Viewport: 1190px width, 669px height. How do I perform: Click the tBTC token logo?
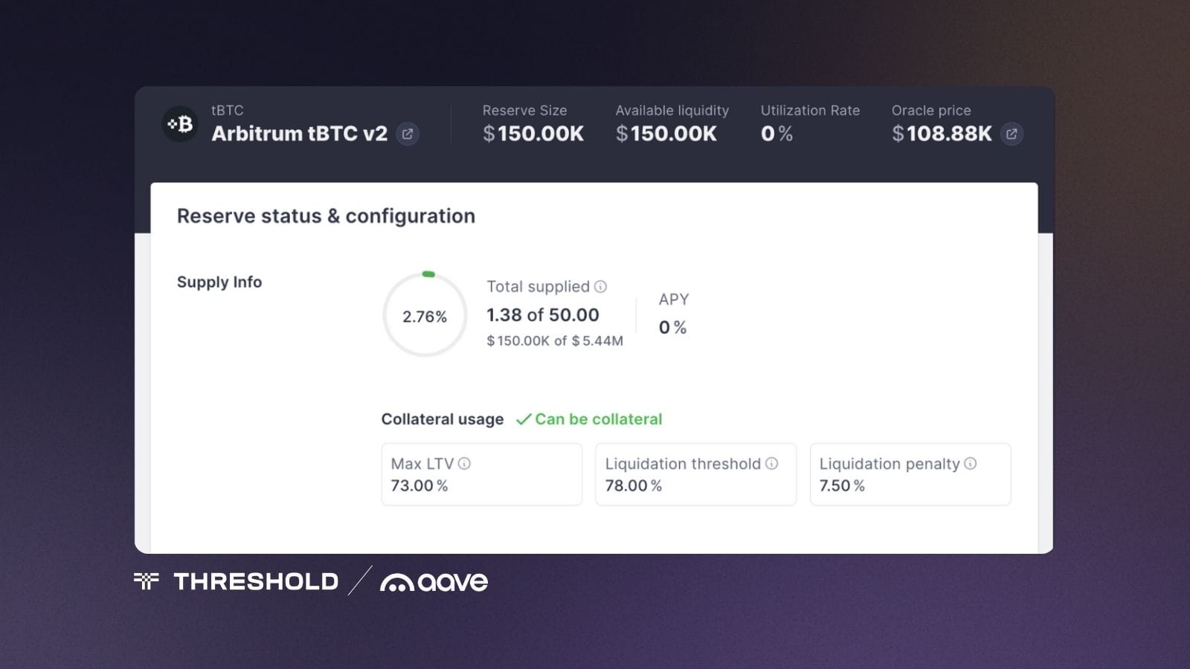coord(179,124)
